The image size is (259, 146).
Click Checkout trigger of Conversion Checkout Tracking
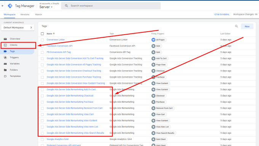[159, 71]
